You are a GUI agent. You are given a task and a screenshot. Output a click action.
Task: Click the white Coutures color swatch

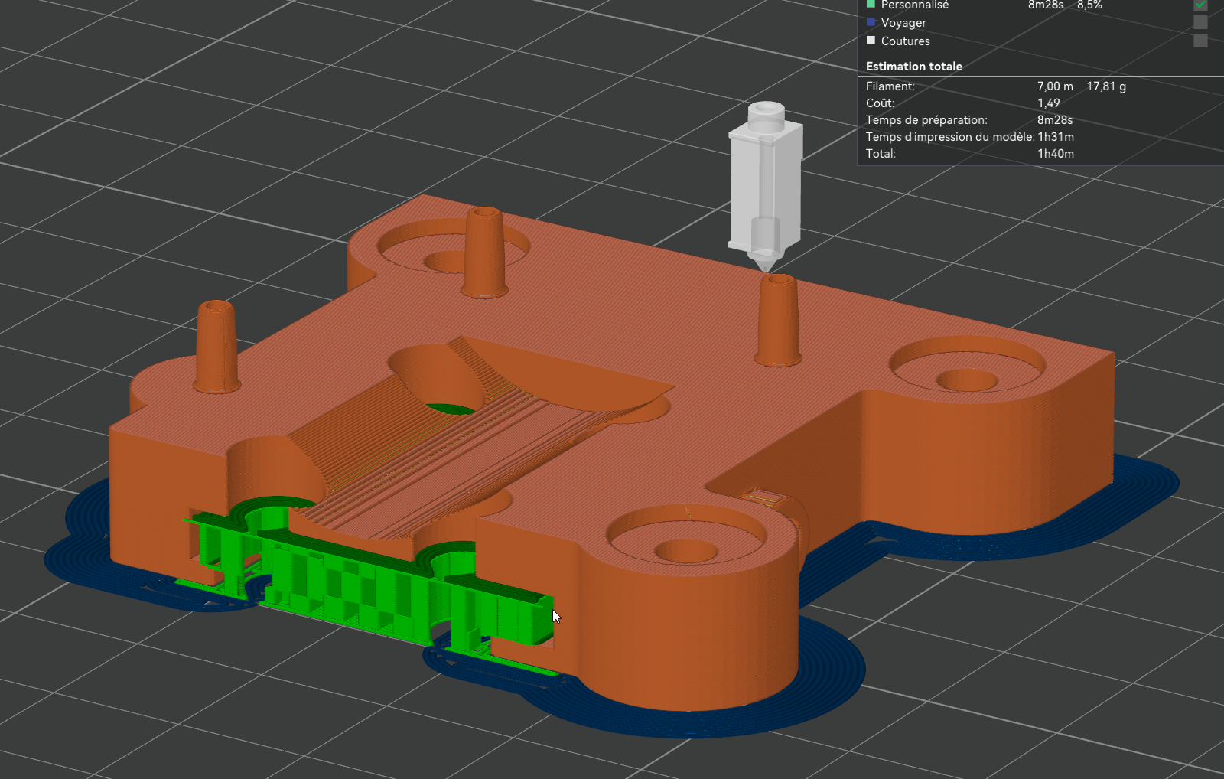pyautogui.click(x=871, y=41)
